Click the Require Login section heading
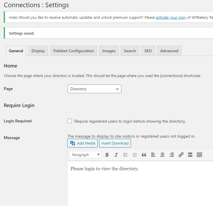The image size is (213, 206). (x=19, y=106)
